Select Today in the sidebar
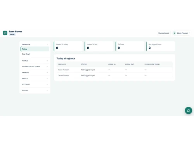 coord(35,49)
